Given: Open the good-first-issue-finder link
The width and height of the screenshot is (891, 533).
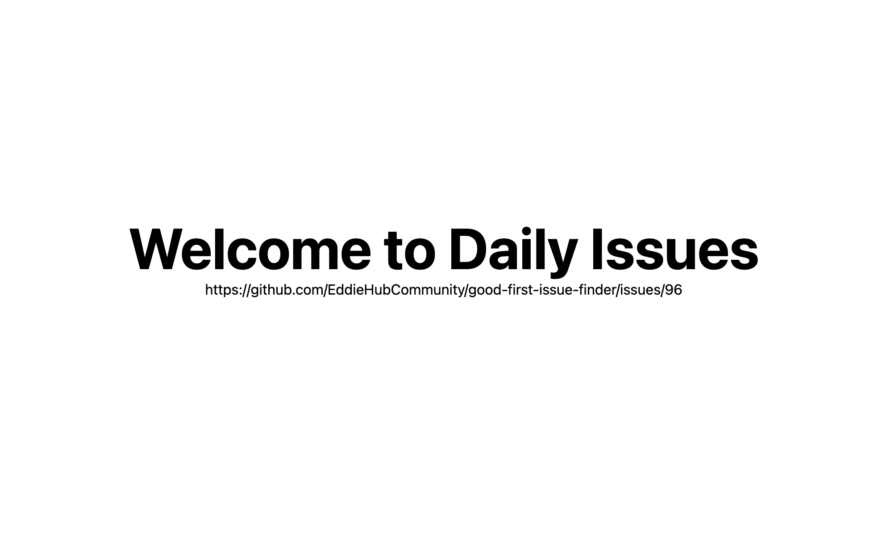Looking at the screenshot, I should (443, 289).
